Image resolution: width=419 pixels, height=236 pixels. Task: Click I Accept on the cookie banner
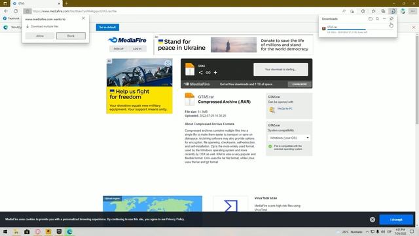coord(396,220)
